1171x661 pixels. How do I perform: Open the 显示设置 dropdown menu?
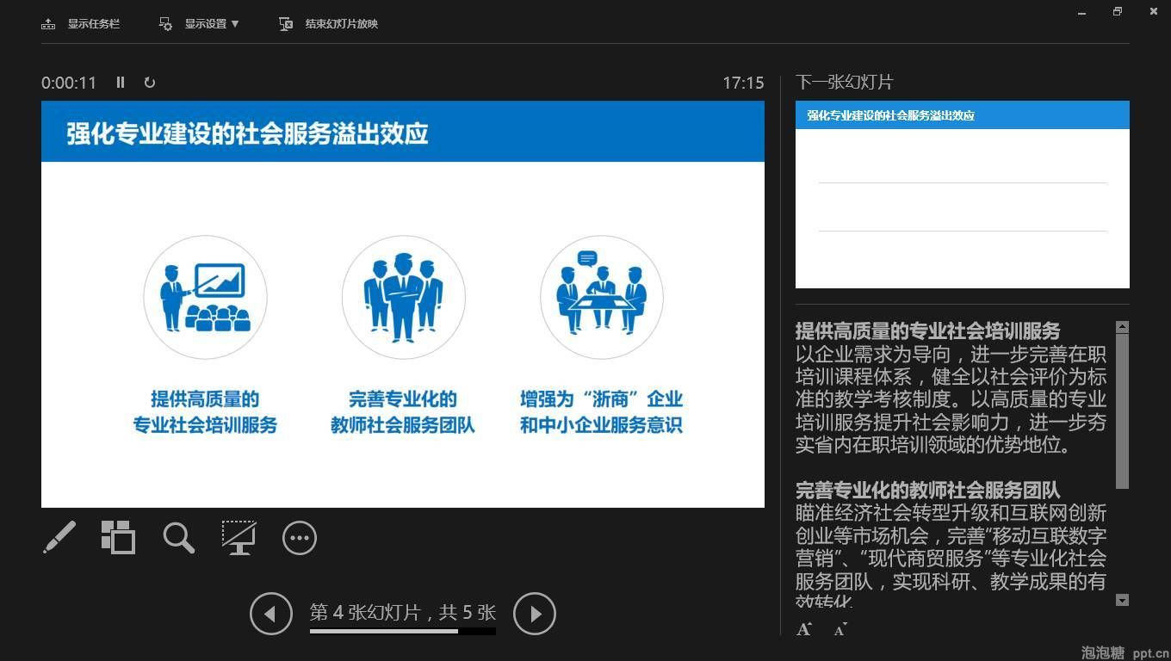[x=200, y=24]
